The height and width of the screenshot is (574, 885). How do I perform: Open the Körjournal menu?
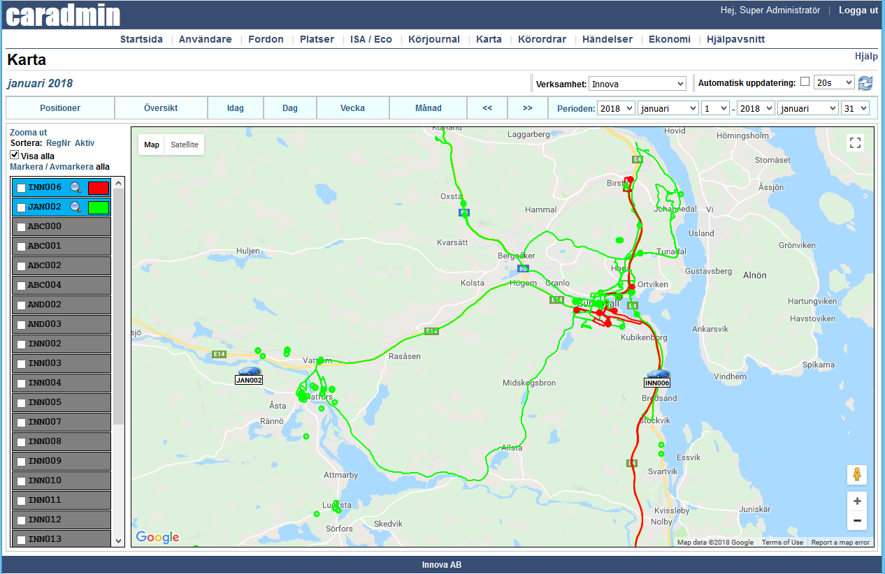click(x=434, y=39)
